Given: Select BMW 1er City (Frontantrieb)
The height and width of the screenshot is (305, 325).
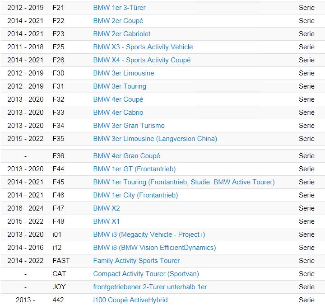Looking at the screenshot, I should tap(135, 195).
